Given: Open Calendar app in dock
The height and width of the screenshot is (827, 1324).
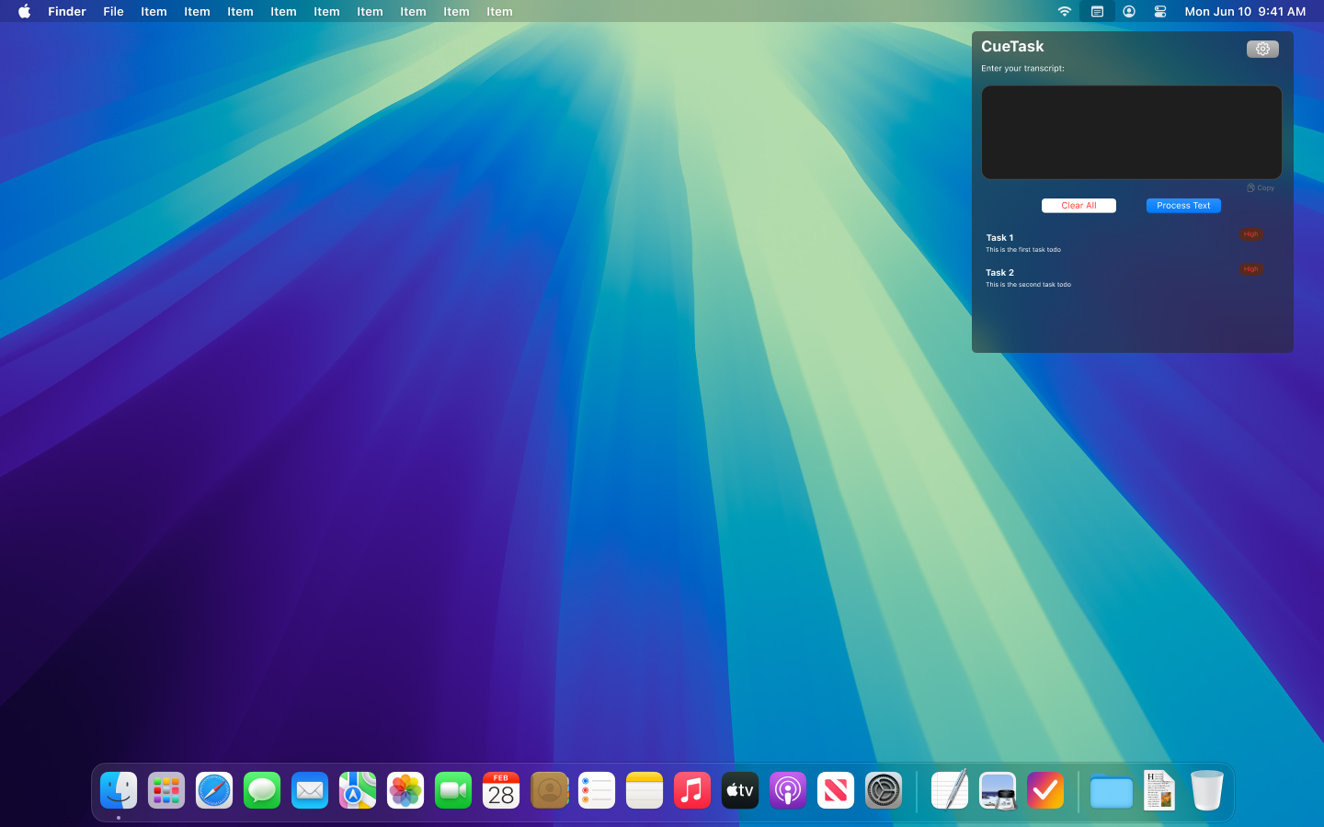Looking at the screenshot, I should coord(501,790).
